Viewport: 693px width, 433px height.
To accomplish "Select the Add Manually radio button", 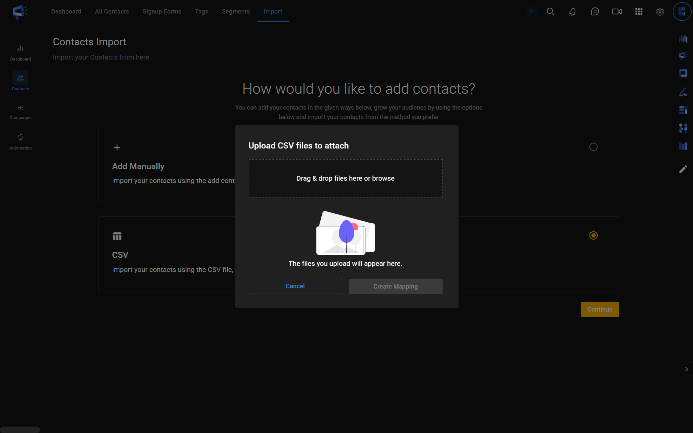I will pyautogui.click(x=593, y=147).
